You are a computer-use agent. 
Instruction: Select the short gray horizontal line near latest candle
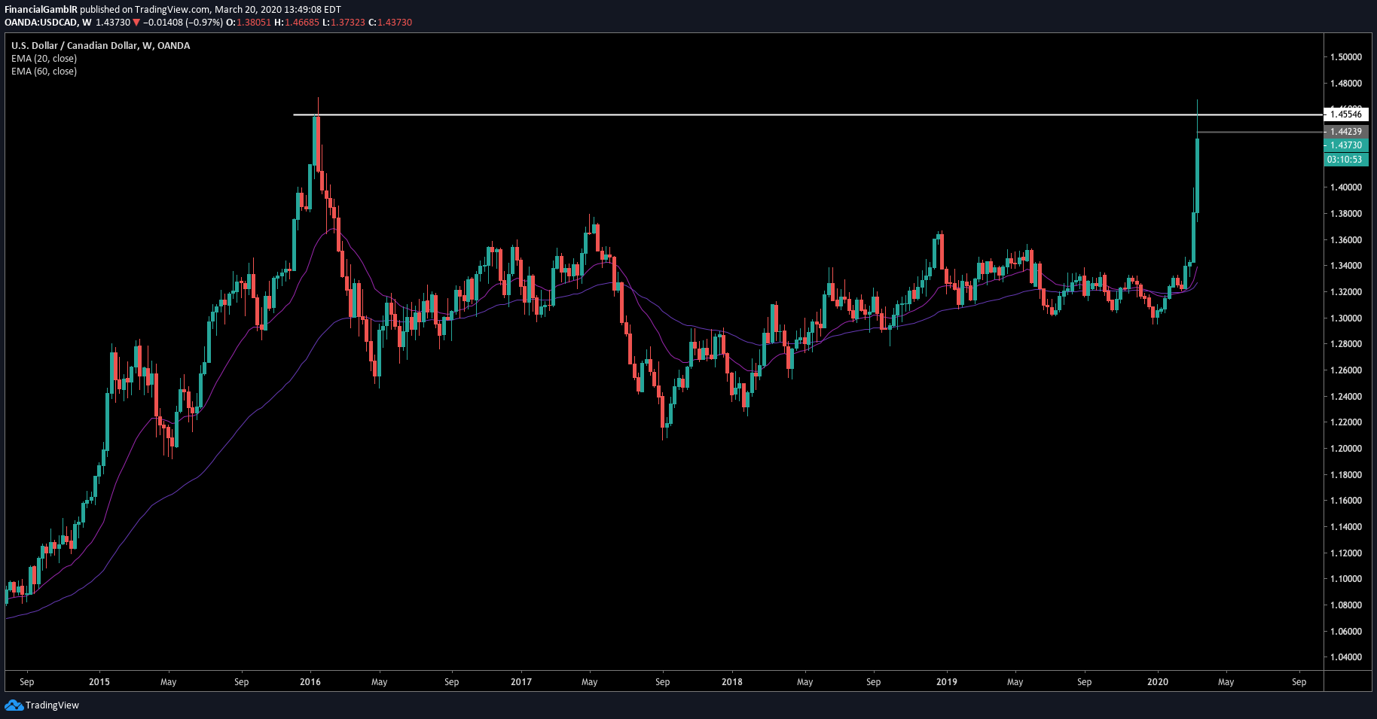point(1259,133)
